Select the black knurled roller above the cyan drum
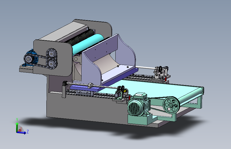Screen dimensions: 231x149 [80, 37]
